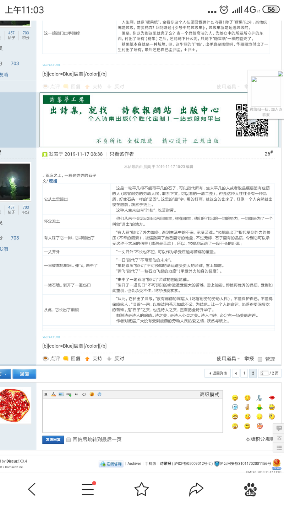Click the font color icon in editor

(x=53, y=394)
